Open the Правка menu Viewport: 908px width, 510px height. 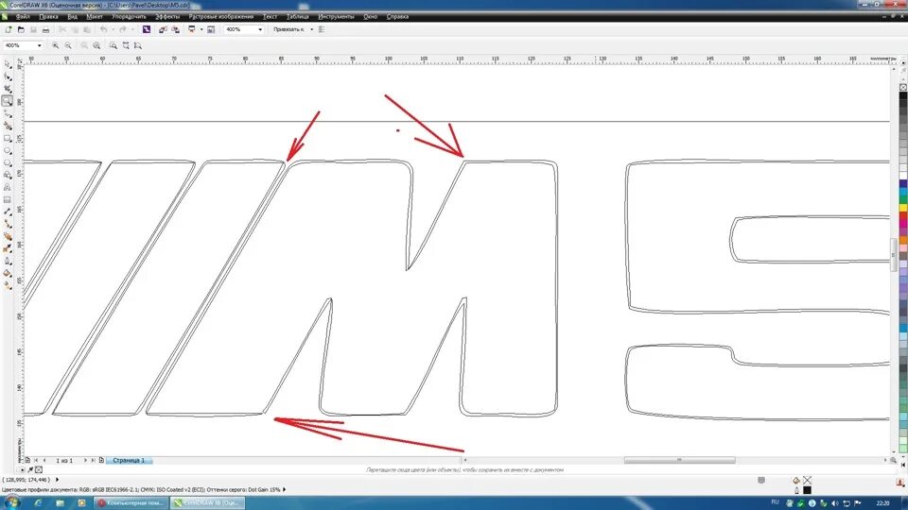pos(48,17)
